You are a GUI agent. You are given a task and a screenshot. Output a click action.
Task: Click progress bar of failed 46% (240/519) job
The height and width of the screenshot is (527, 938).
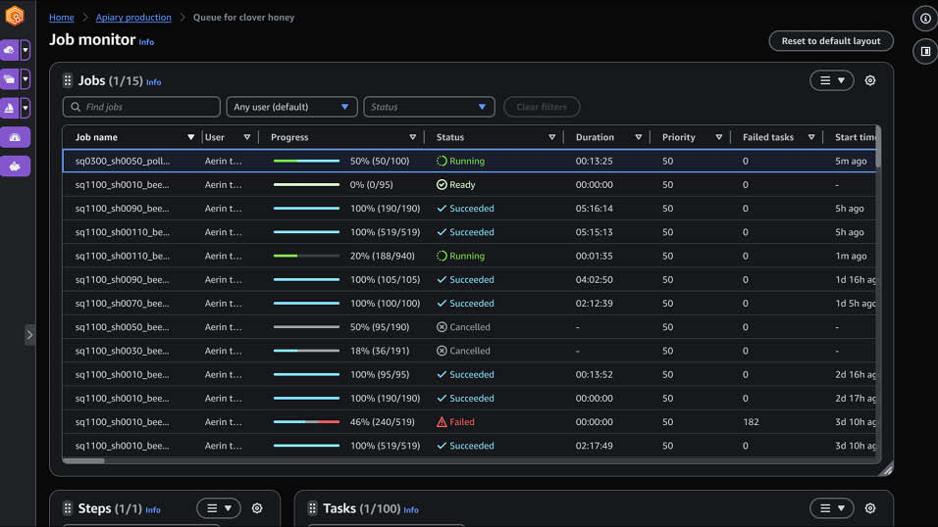[306, 422]
